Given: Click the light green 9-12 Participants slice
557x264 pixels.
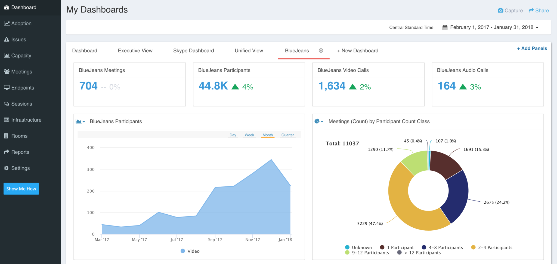Looking at the screenshot, I should [x=417, y=162].
